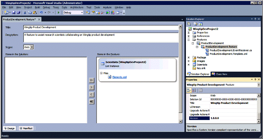
Task: Click remove item single-left arrow button
Action: pos(92,95)
